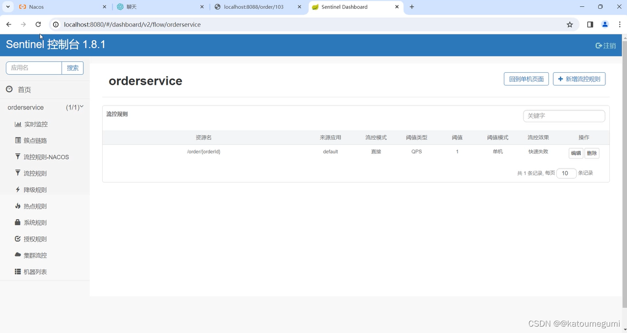
Task: Click the 流控效果 column header
Action: (x=538, y=138)
